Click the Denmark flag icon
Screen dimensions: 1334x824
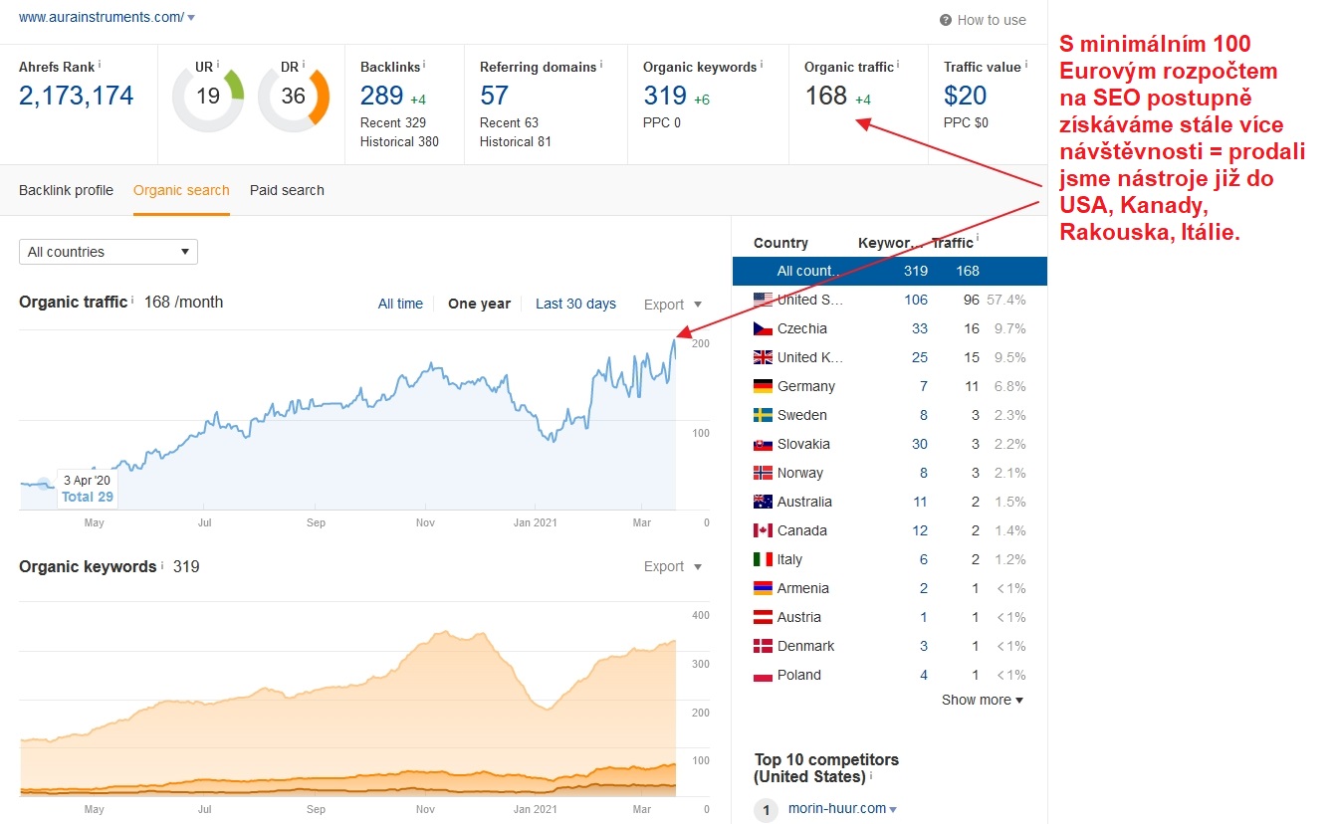point(763,646)
